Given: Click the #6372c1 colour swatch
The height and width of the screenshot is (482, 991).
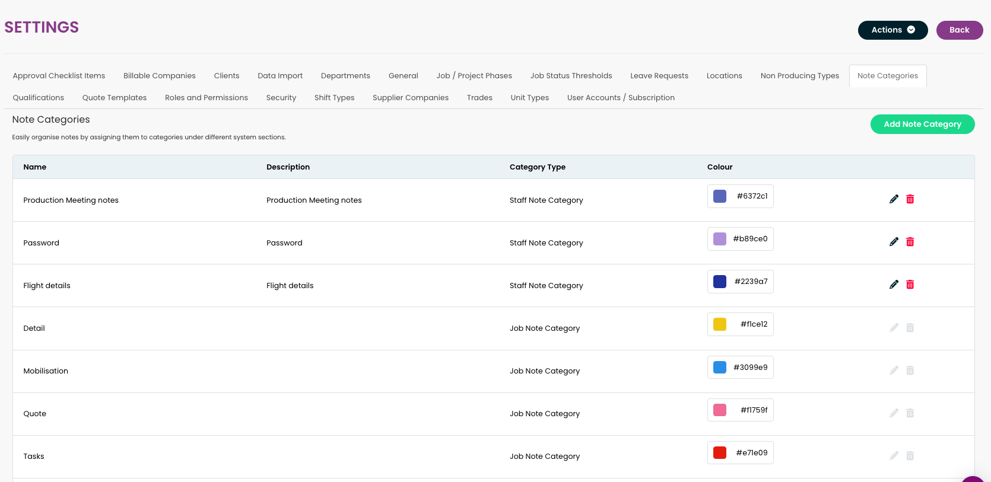Looking at the screenshot, I should [720, 196].
